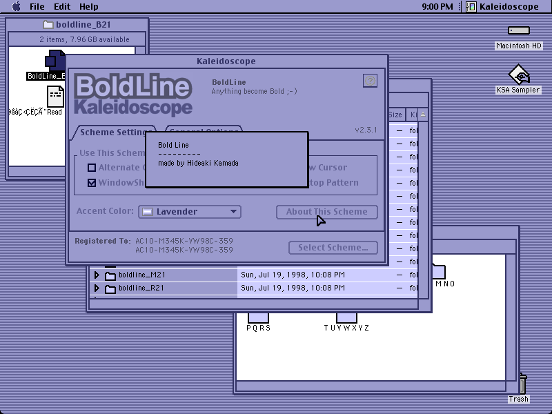Click the list window vertical scrollbar
552x414 pixels.
[x=423, y=210]
